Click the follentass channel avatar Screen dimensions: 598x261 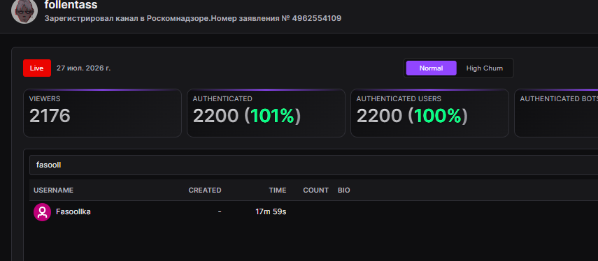coord(24,10)
